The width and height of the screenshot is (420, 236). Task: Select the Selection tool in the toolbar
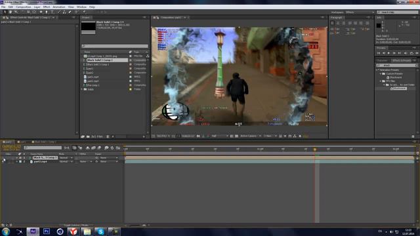click(x=5, y=12)
